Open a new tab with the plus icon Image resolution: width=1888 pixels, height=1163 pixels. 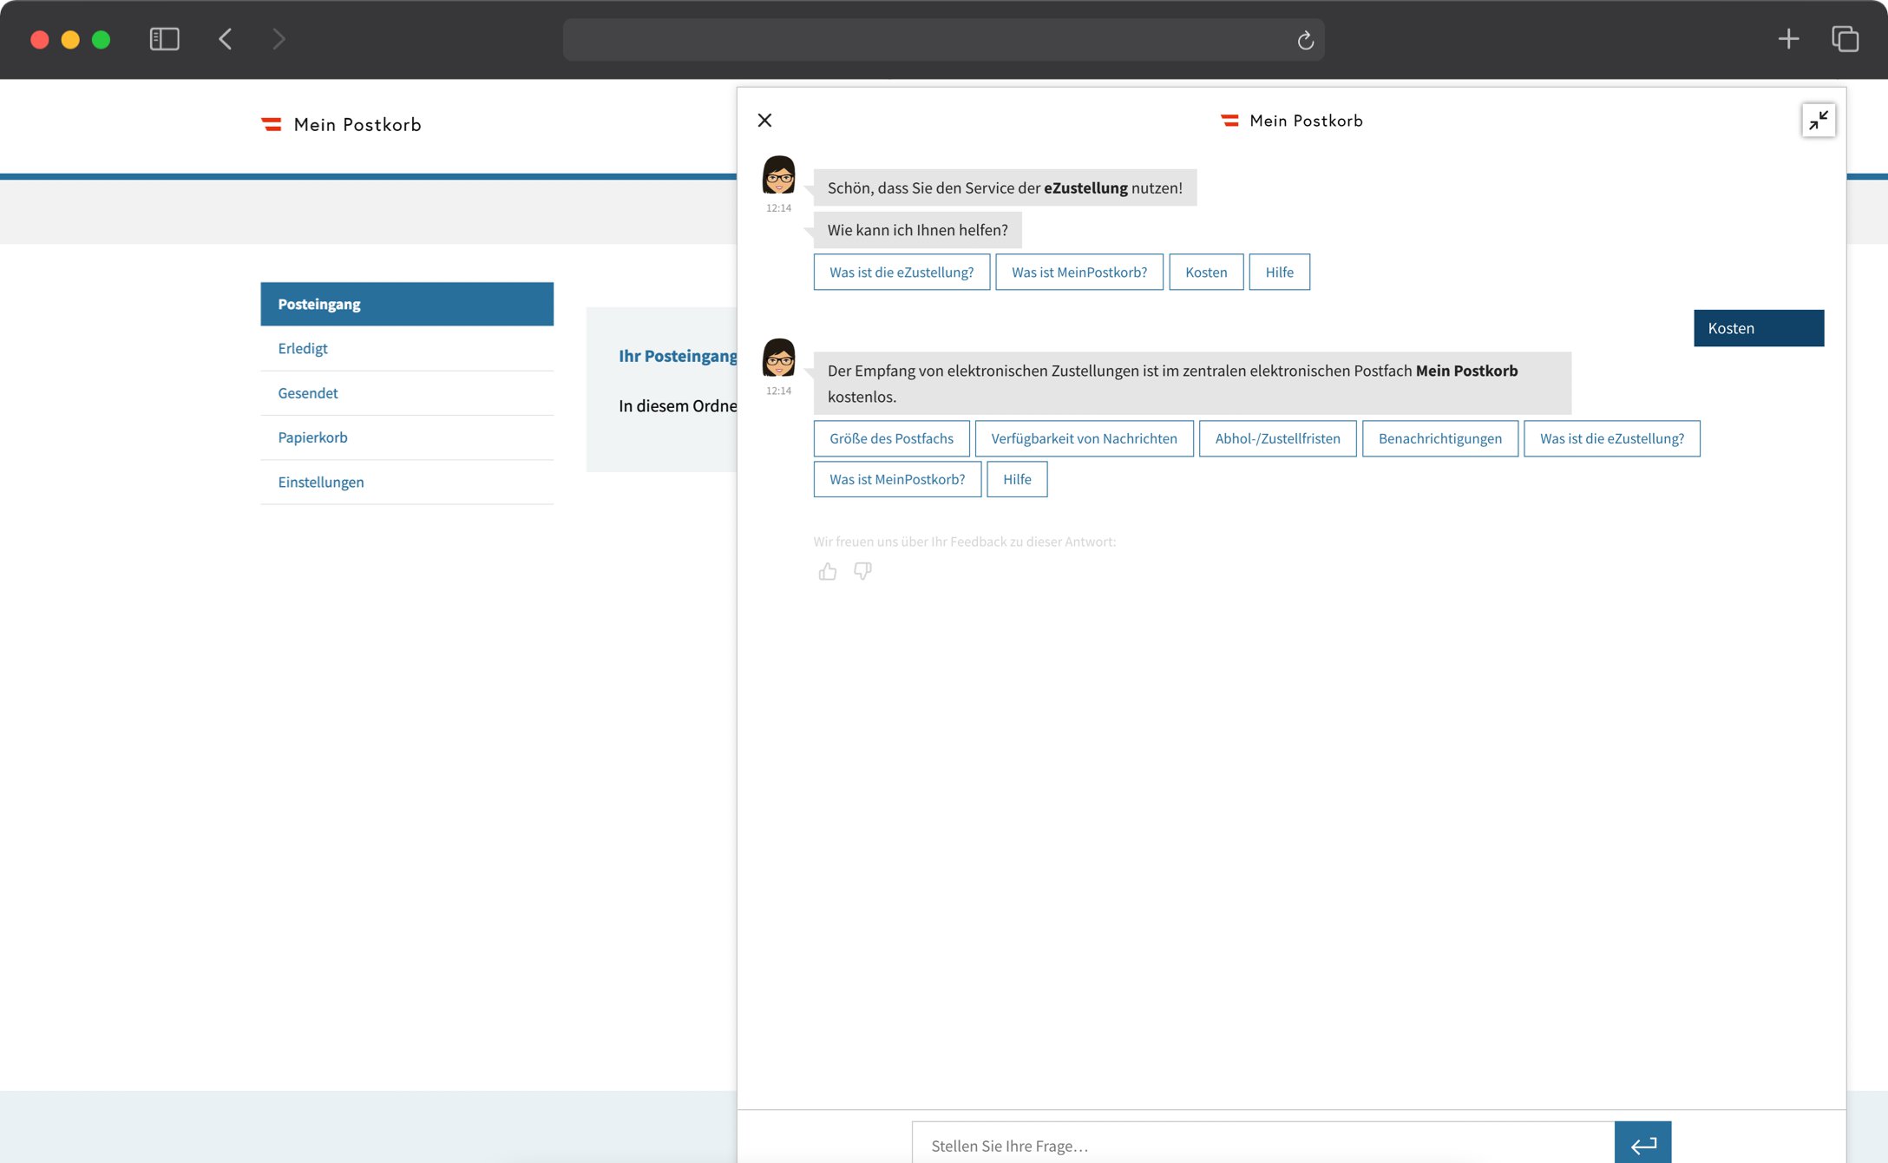pos(1788,39)
